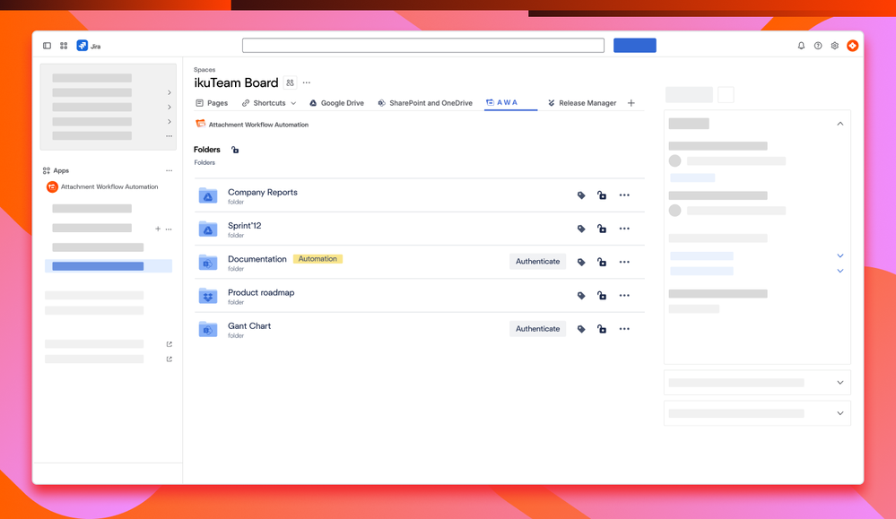Open the help question mark icon
Screen dimensions: 896x519
point(818,46)
